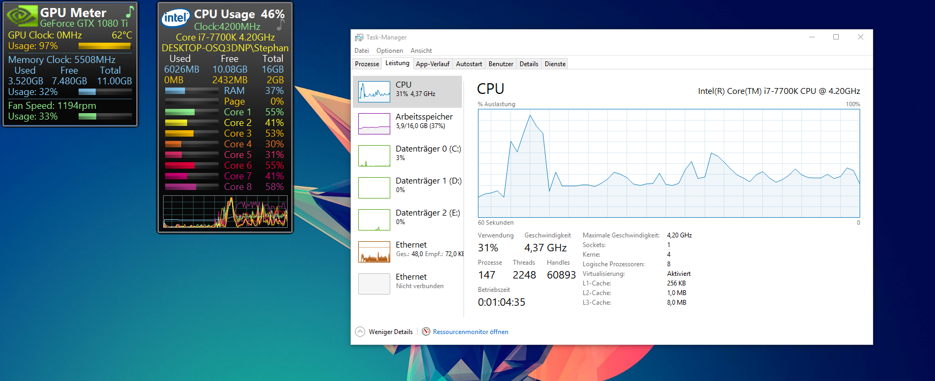Viewport: 935px width, 381px height.
Task: Click the Core 5 31% row
Action: click(x=225, y=155)
